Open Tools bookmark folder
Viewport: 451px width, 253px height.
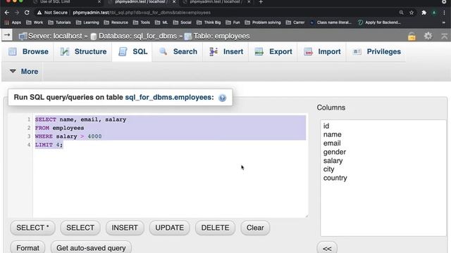coord(142,22)
